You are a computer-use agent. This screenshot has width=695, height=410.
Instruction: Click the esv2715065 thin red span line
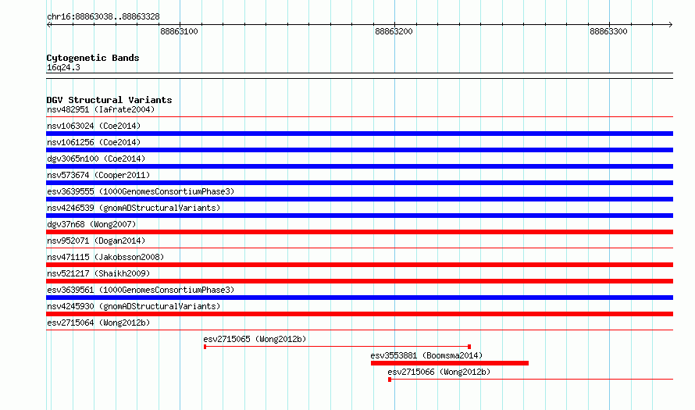tap(337, 347)
